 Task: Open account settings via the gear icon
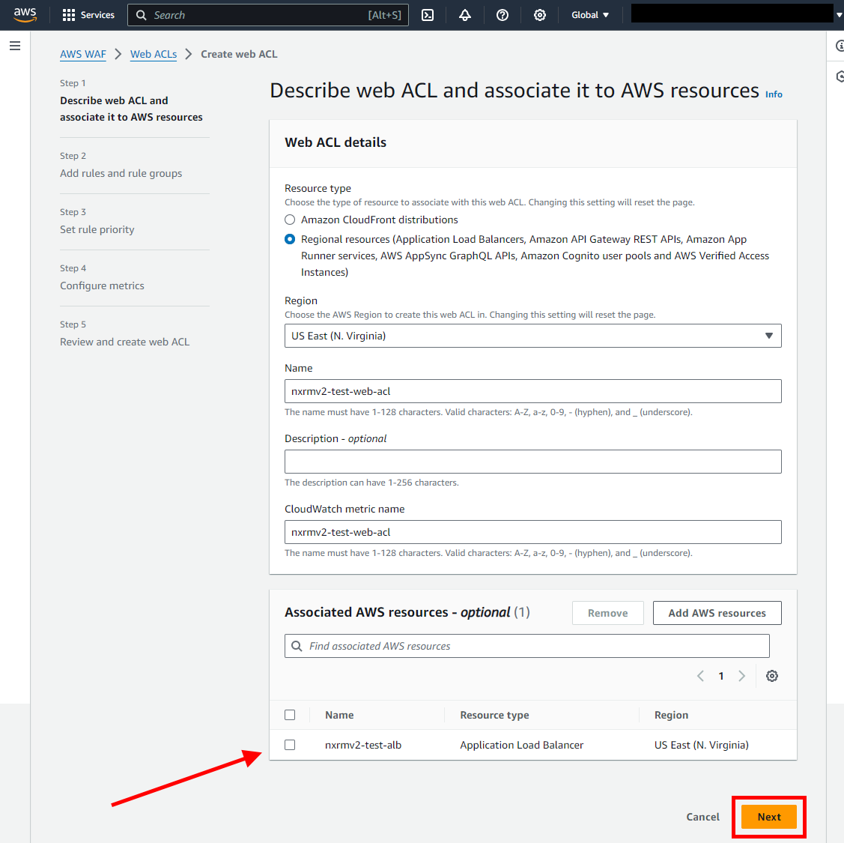click(540, 14)
